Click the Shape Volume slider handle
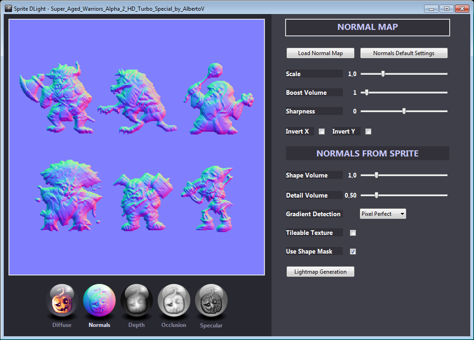 [376, 175]
